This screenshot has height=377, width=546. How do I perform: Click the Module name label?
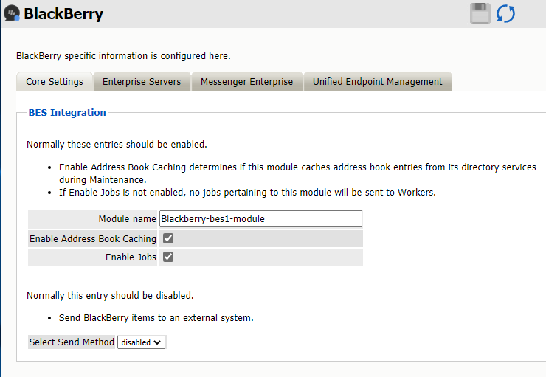(127, 219)
